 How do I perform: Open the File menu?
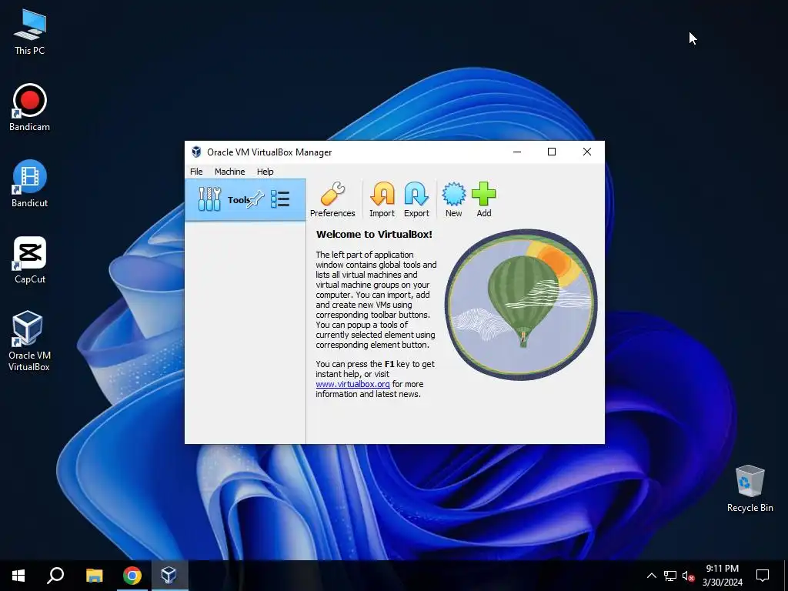point(196,172)
